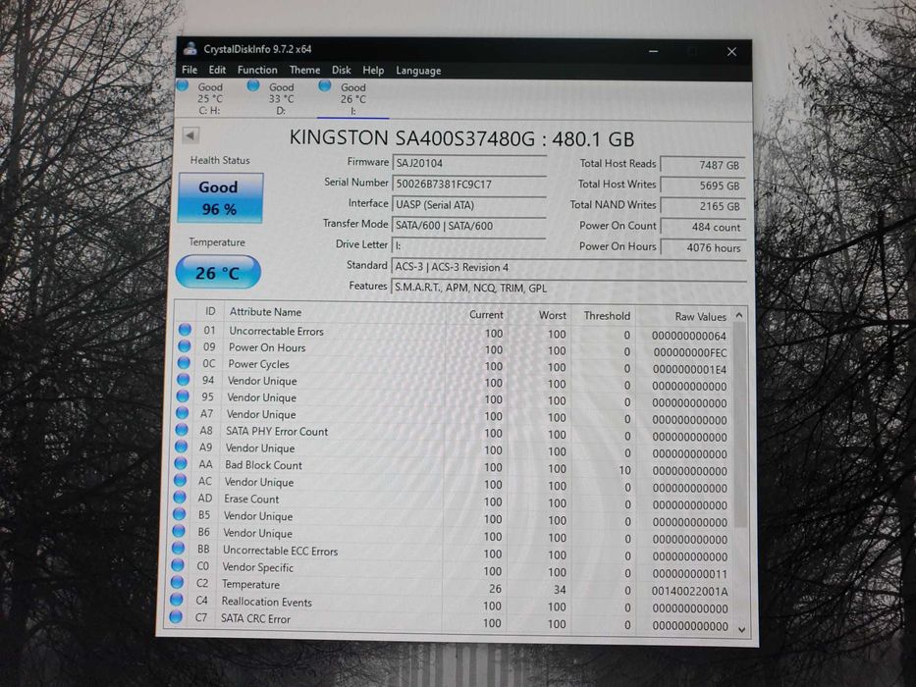Image resolution: width=916 pixels, height=687 pixels.
Task: Click the status icon for Power On Hours row
Action: point(184,345)
